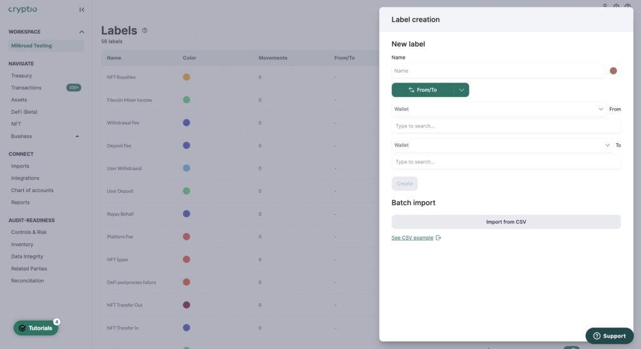
Task: Open the external link icon next to CSV example
Action: [x=438, y=238]
